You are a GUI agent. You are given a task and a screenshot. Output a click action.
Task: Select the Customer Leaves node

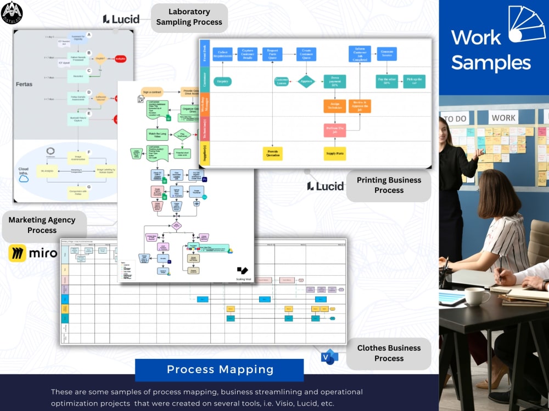pyautogui.click(x=282, y=82)
